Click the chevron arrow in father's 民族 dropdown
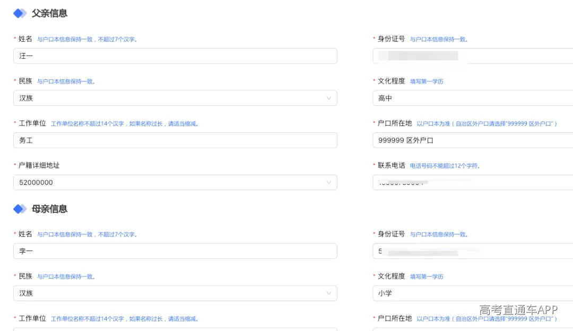The image size is (573, 331). click(x=329, y=98)
